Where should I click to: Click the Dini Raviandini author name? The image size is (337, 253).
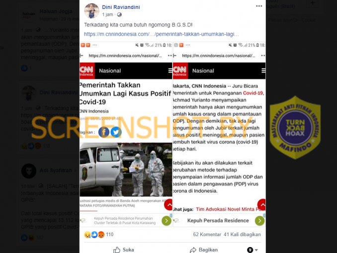[x=121, y=7]
